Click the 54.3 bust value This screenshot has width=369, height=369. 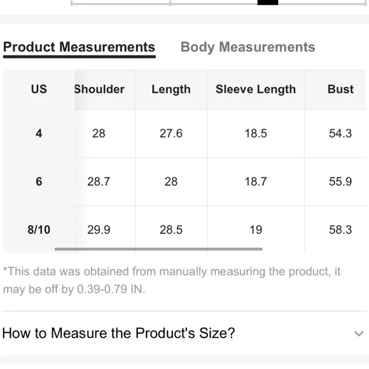[x=340, y=134]
